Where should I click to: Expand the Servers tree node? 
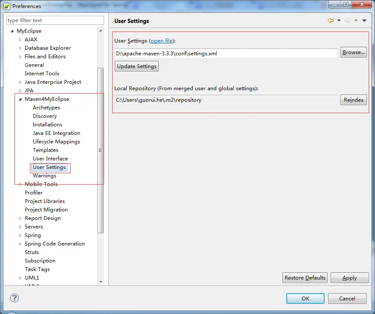20,227
